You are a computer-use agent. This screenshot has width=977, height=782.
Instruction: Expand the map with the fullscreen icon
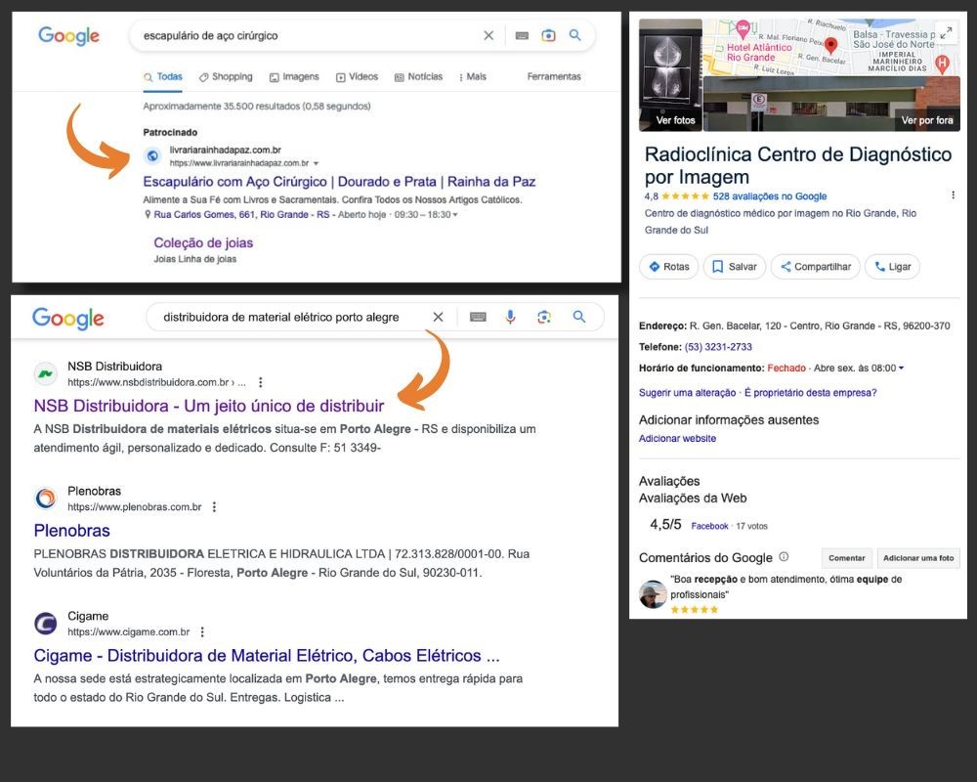(945, 33)
